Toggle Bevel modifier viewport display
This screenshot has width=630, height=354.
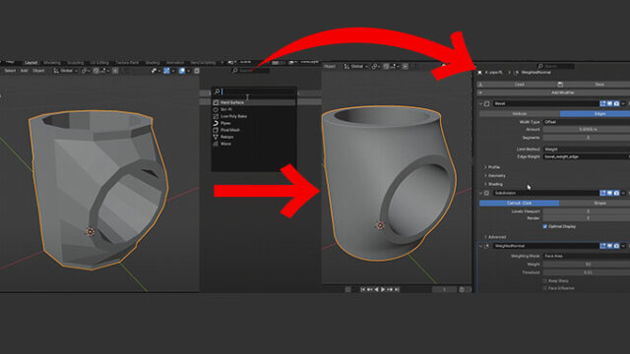(x=609, y=103)
